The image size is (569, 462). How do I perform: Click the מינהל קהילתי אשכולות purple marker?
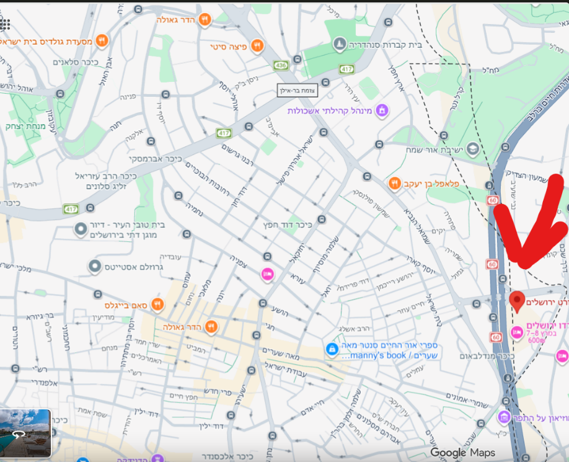click(382, 110)
